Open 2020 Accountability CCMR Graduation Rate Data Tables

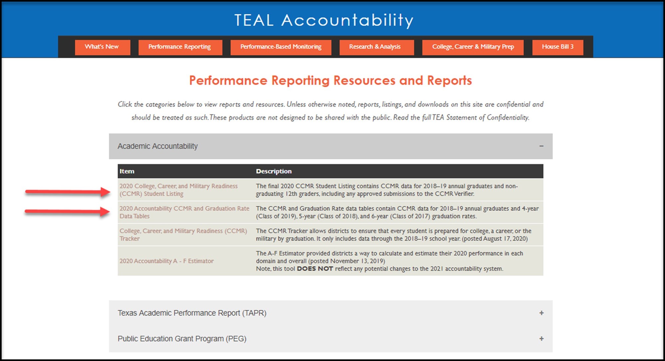[x=184, y=212]
